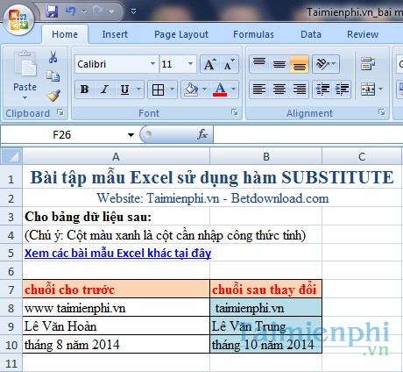Apply the red Font Color

point(220,89)
